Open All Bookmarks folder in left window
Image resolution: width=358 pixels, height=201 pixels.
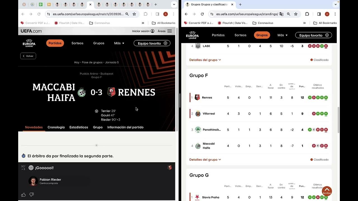tap(164, 23)
